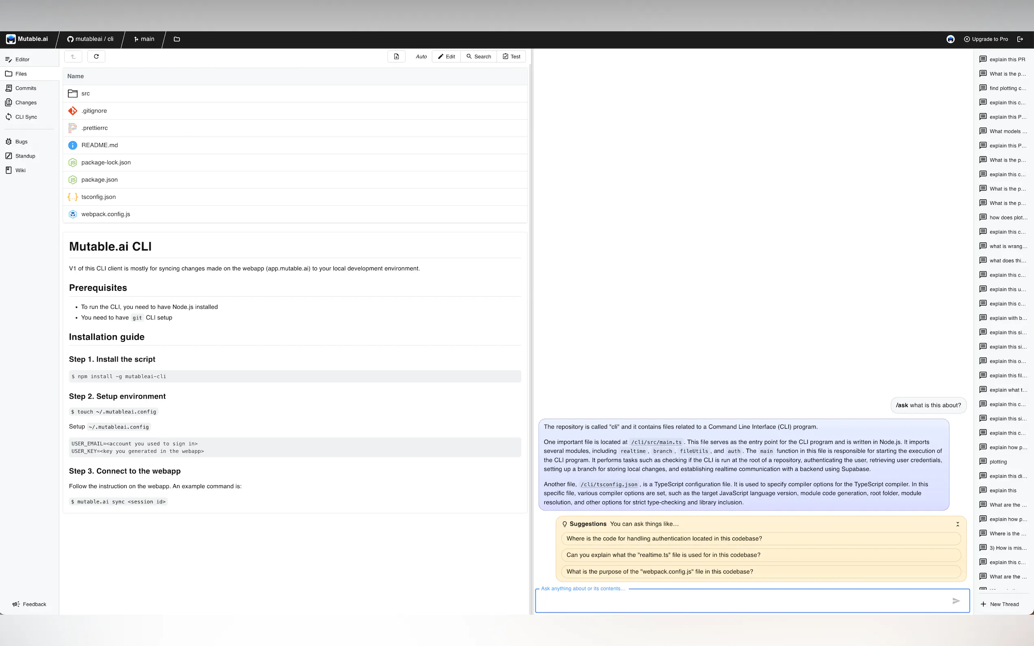This screenshot has height=646, width=1034.
Task: Collapse the Suggestions panel
Action: pyautogui.click(x=957, y=524)
